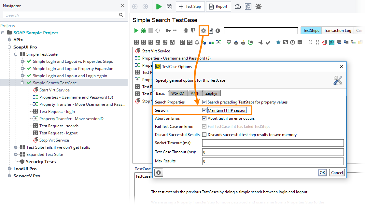Add a Conditional Goto step icon
The height and width of the screenshot is (205, 365).
(260, 42)
